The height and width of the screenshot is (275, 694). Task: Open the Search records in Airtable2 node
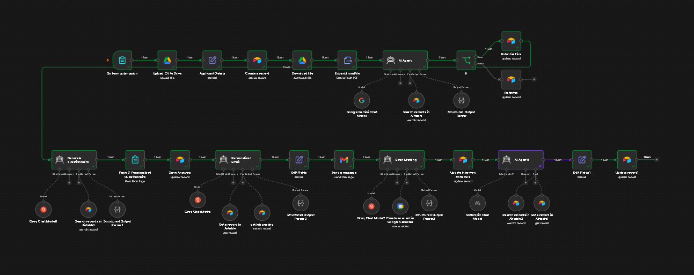[x=516, y=203]
